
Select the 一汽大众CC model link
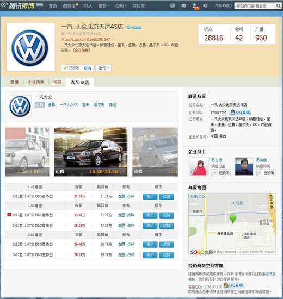(69, 104)
